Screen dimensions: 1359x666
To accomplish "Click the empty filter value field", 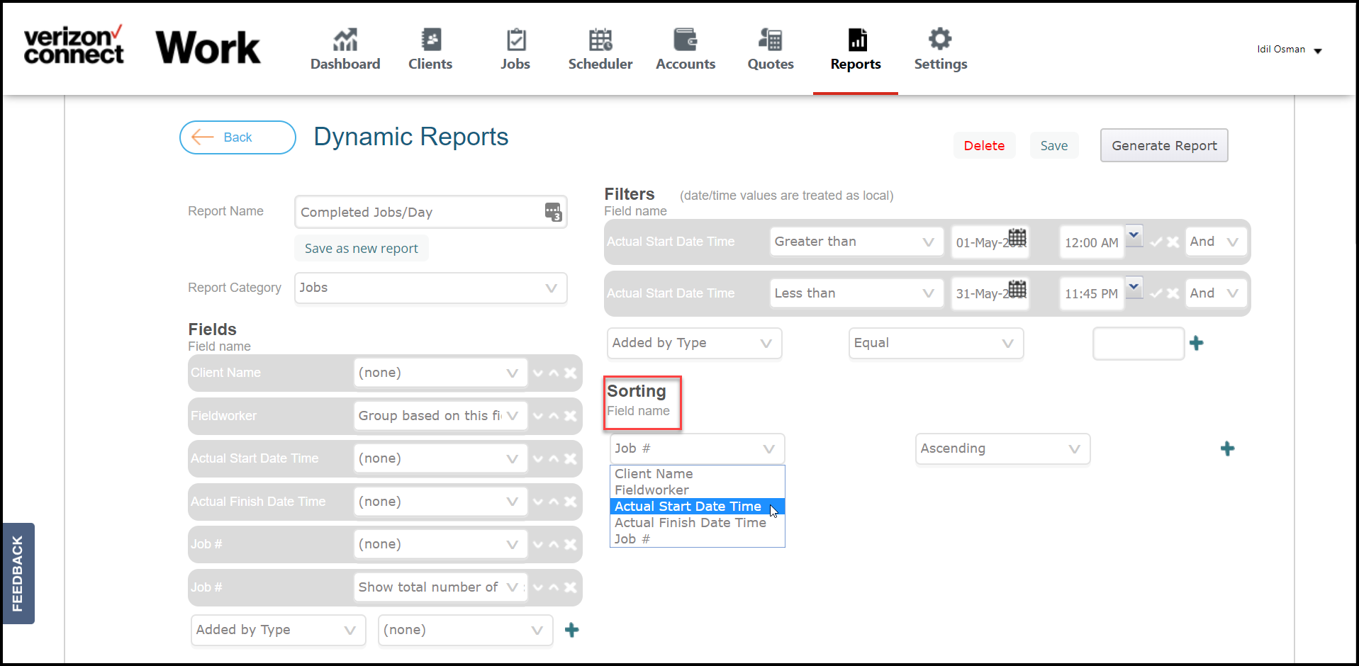I will 1139,344.
